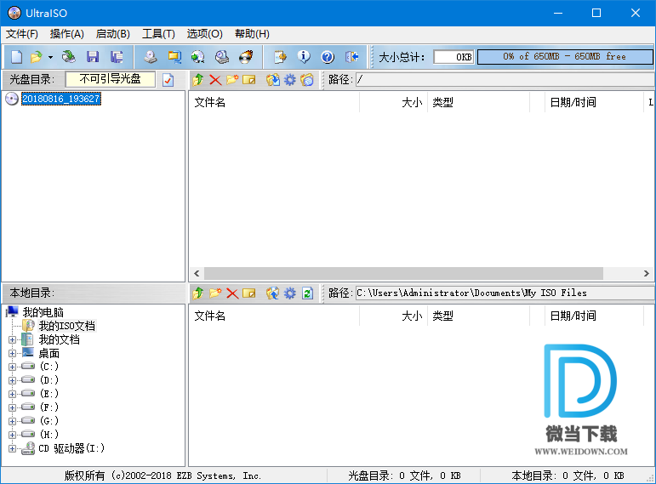Image resolution: width=656 pixels, height=484 pixels.
Task: Click the rename icon in local pane toolbar
Action: click(249, 293)
